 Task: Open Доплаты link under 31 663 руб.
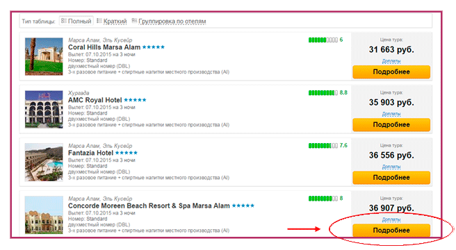(x=391, y=61)
